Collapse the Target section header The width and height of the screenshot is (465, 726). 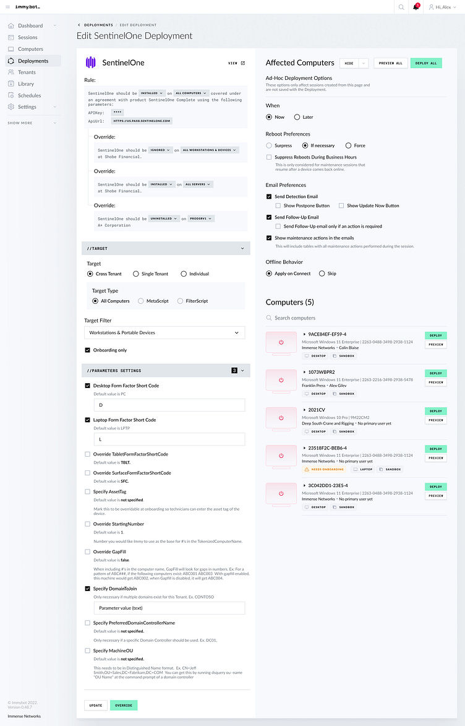(242, 248)
